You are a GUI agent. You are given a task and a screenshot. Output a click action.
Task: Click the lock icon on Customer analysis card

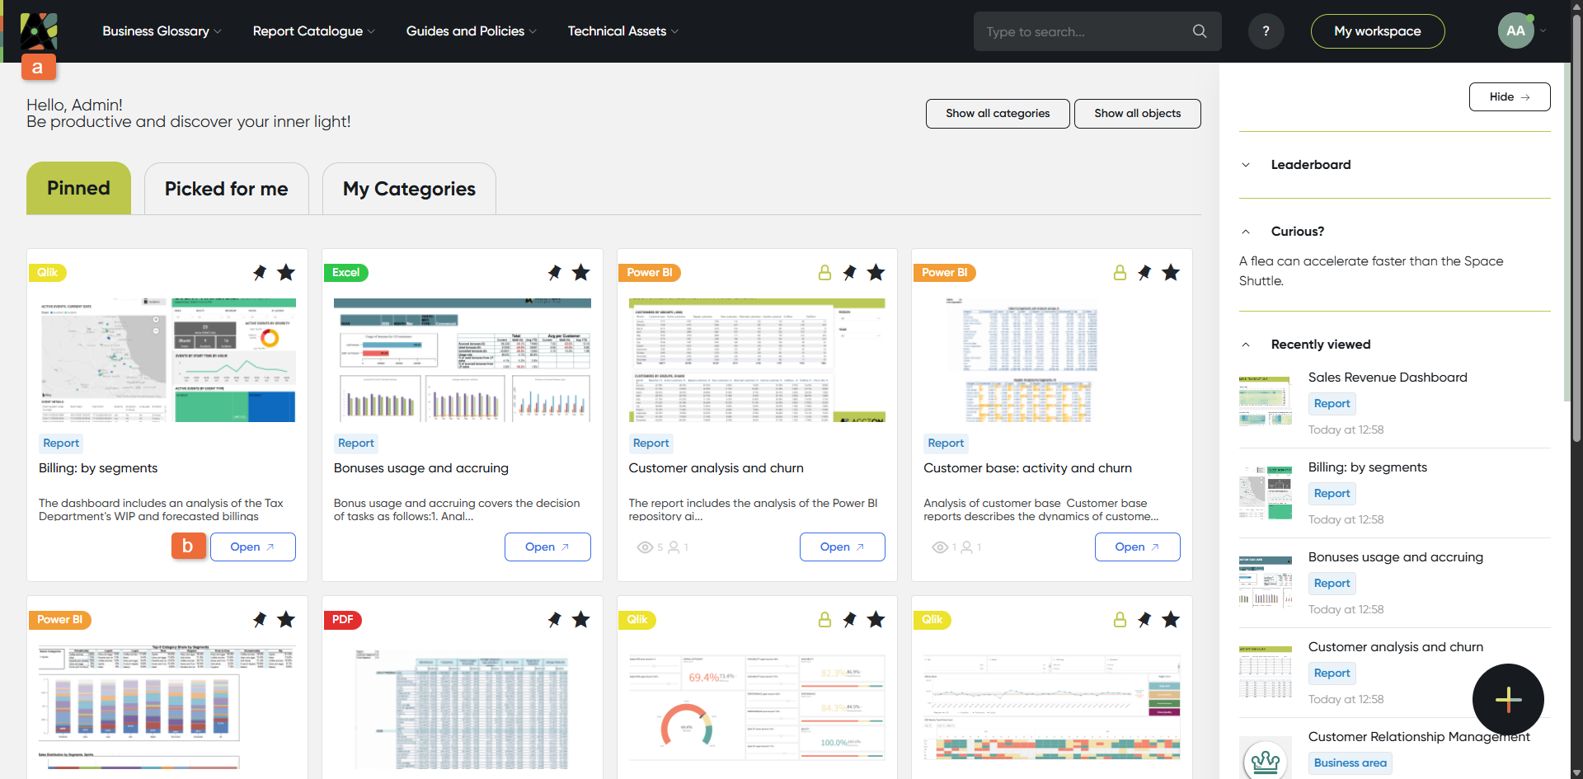click(824, 273)
